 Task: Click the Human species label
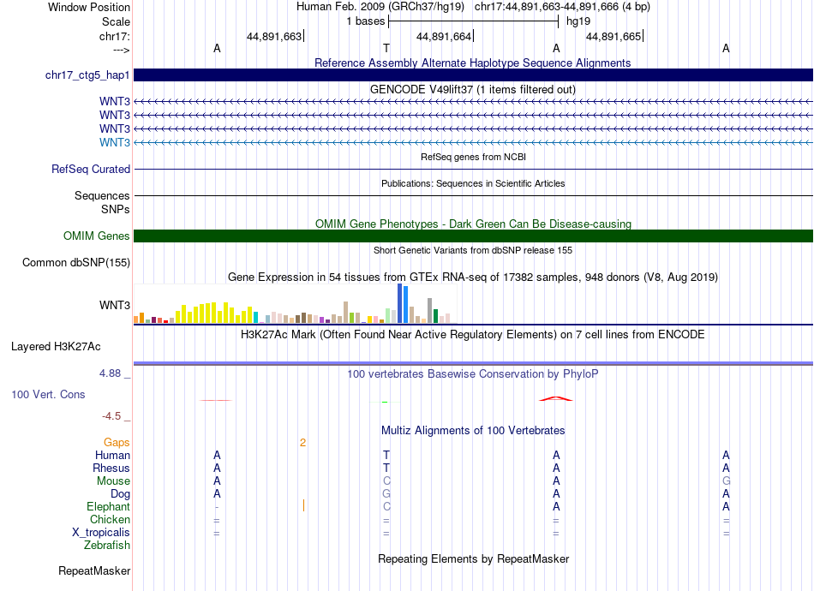112,455
